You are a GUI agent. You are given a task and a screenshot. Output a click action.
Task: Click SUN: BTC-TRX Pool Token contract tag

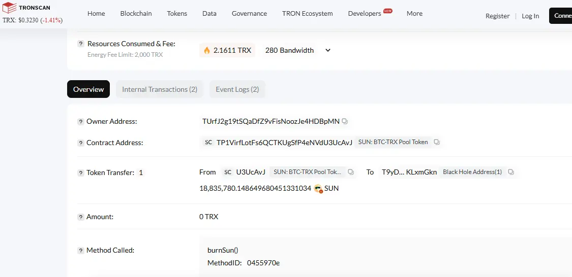(x=393, y=142)
